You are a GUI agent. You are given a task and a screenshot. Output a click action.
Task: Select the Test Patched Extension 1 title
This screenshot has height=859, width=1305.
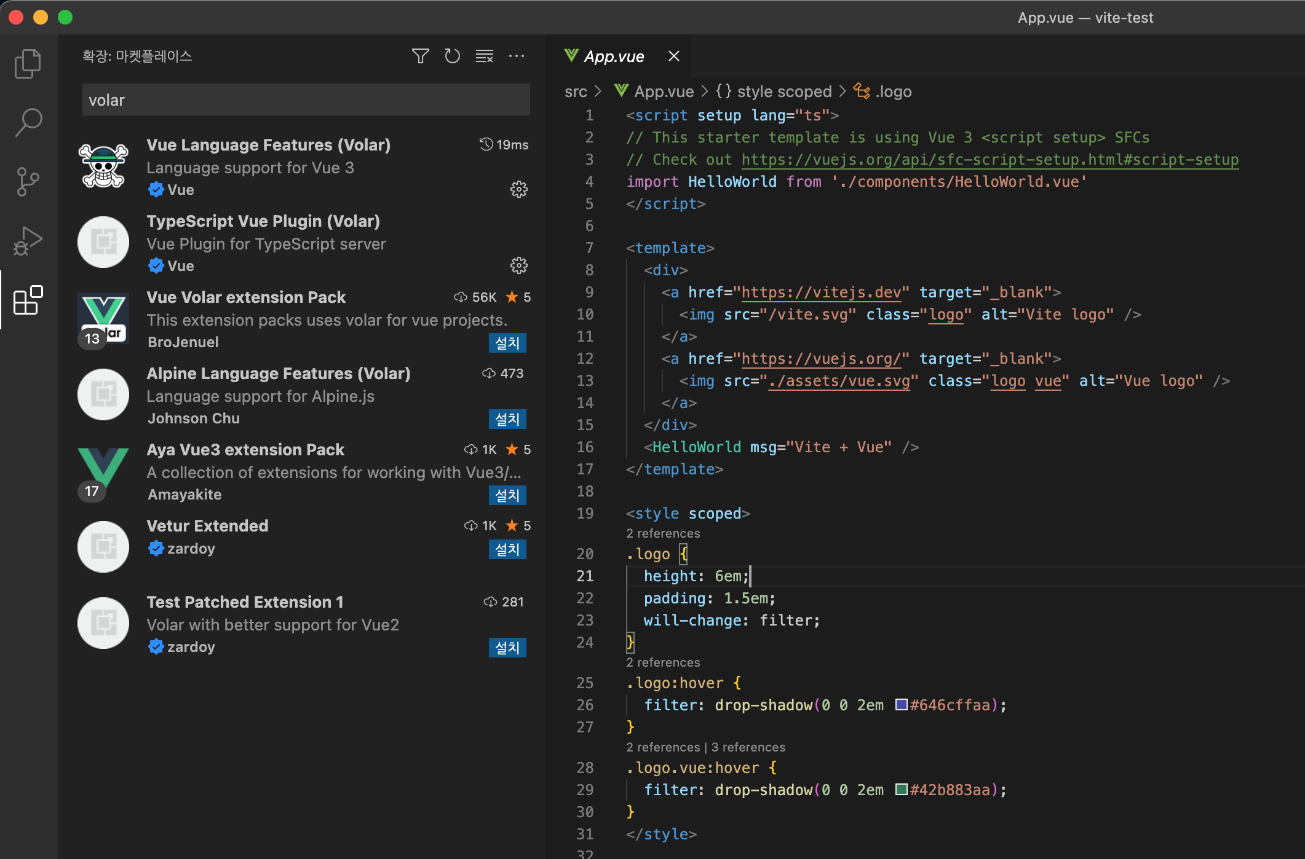coord(245,602)
